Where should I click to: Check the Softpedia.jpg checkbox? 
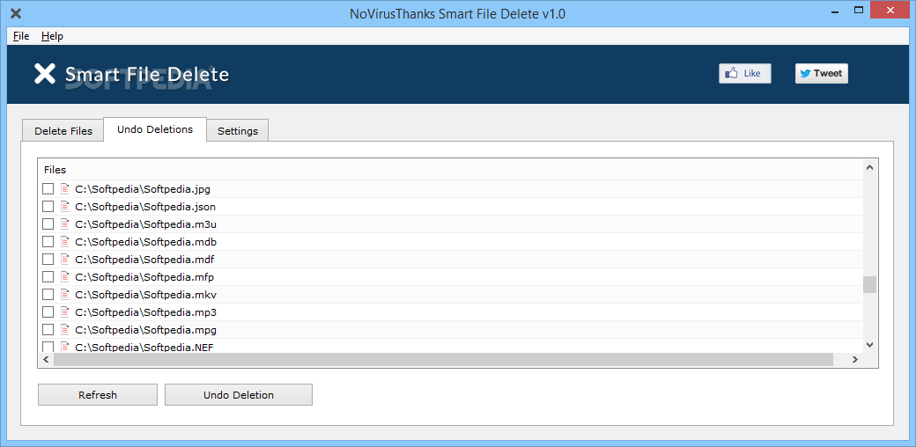(x=48, y=189)
